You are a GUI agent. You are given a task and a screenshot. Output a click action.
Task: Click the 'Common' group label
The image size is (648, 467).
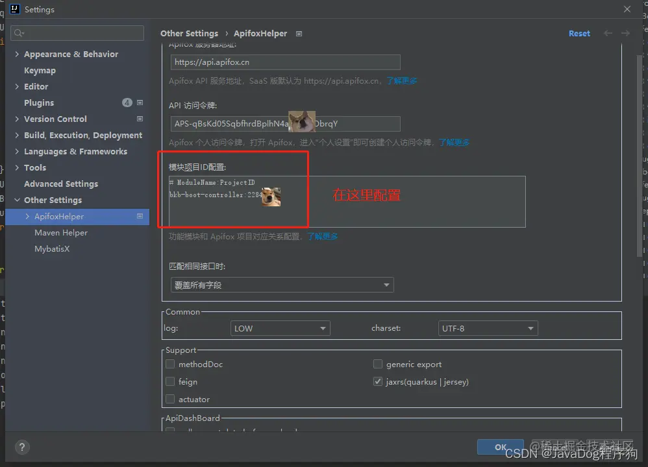(182, 312)
